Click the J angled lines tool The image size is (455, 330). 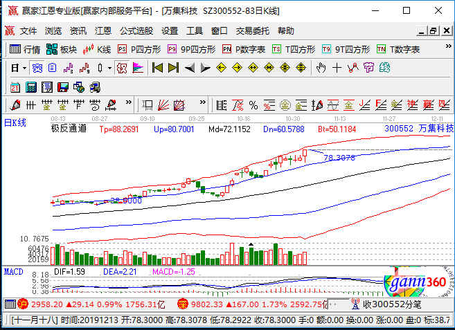tap(365, 105)
